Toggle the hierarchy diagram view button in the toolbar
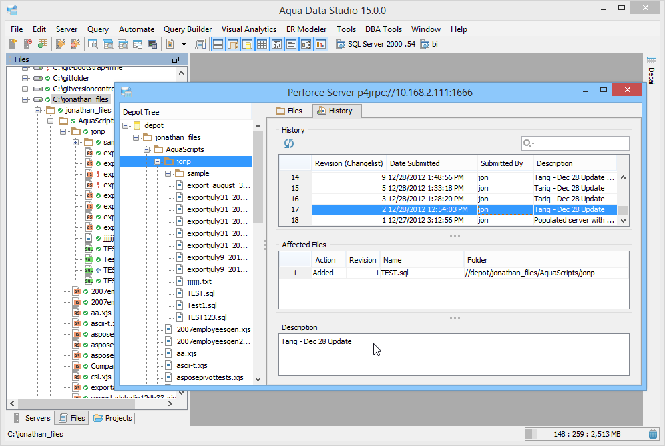This screenshot has width=665, height=446. click(x=306, y=44)
